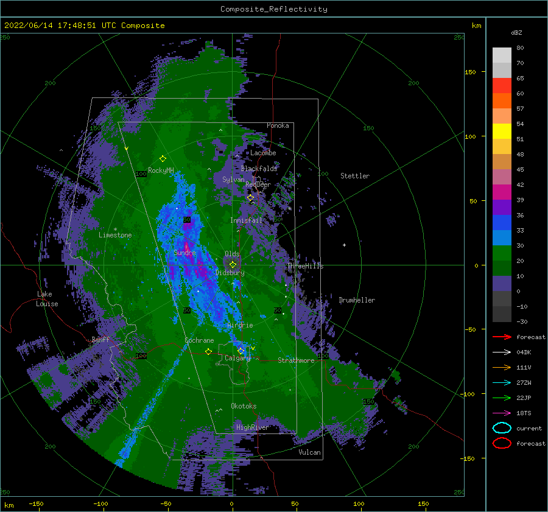Click the Calgary city label

tap(237, 358)
